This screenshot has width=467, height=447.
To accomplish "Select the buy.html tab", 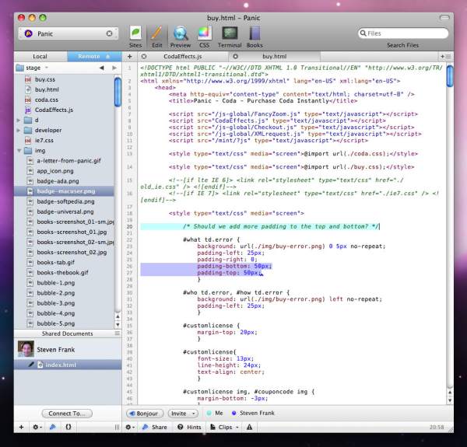I will (274, 57).
